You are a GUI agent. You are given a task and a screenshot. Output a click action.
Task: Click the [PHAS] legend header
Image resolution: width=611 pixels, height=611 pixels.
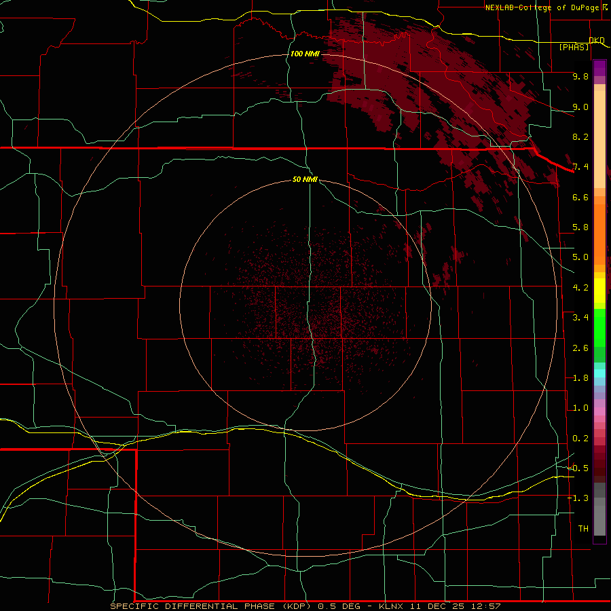point(574,47)
